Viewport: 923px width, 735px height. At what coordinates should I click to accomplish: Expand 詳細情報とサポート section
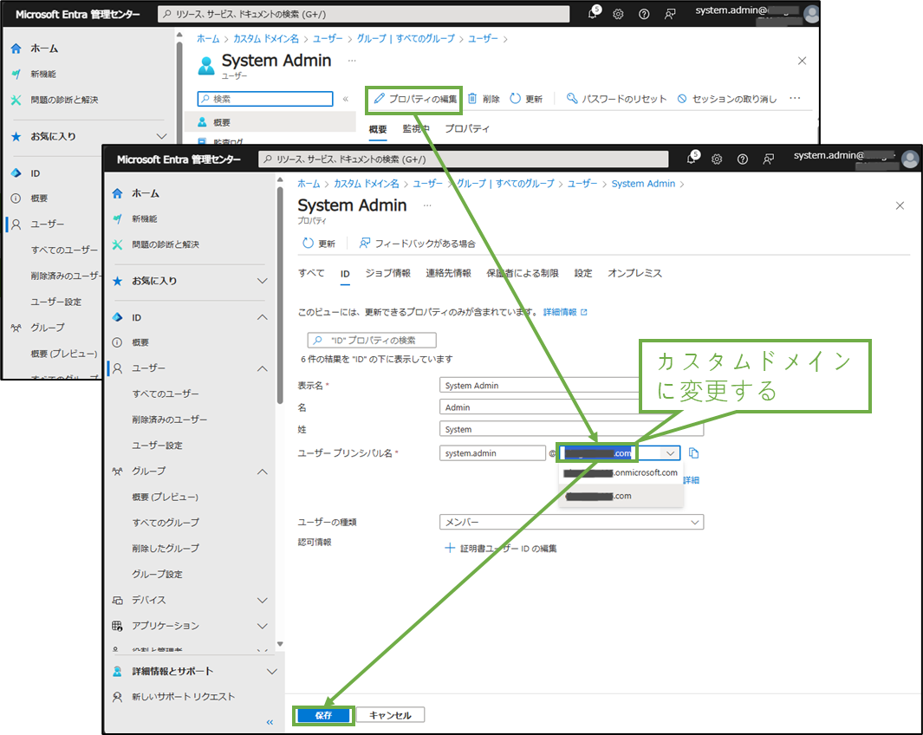point(272,672)
